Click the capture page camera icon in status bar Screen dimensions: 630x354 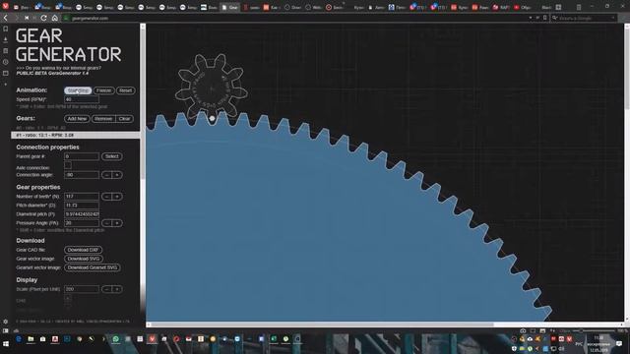coord(523,330)
